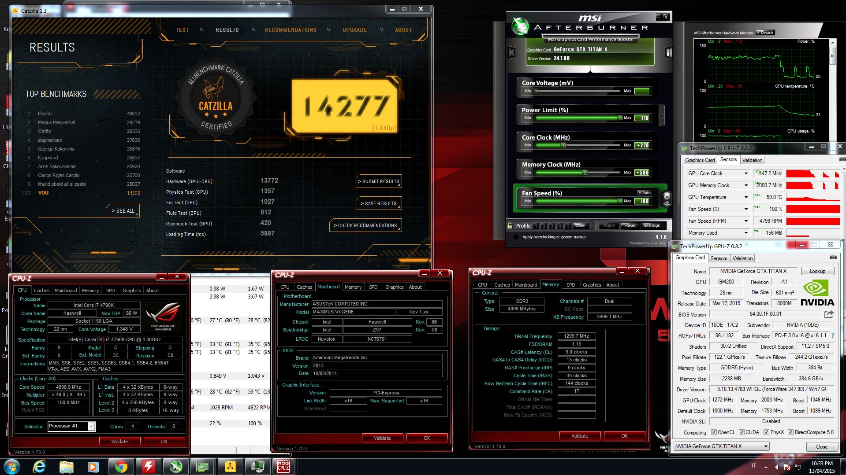This screenshot has width=846, height=475.
Task: Click SEE ALL top benchmarks button
Action: click(x=123, y=211)
